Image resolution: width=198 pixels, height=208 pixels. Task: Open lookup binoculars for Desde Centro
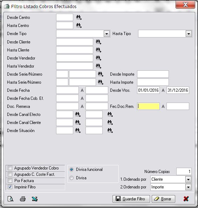tap(79, 18)
